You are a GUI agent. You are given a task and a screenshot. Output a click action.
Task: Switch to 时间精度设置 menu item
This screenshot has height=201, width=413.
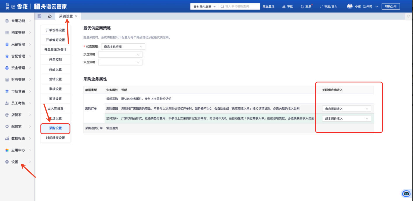(55, 138)
